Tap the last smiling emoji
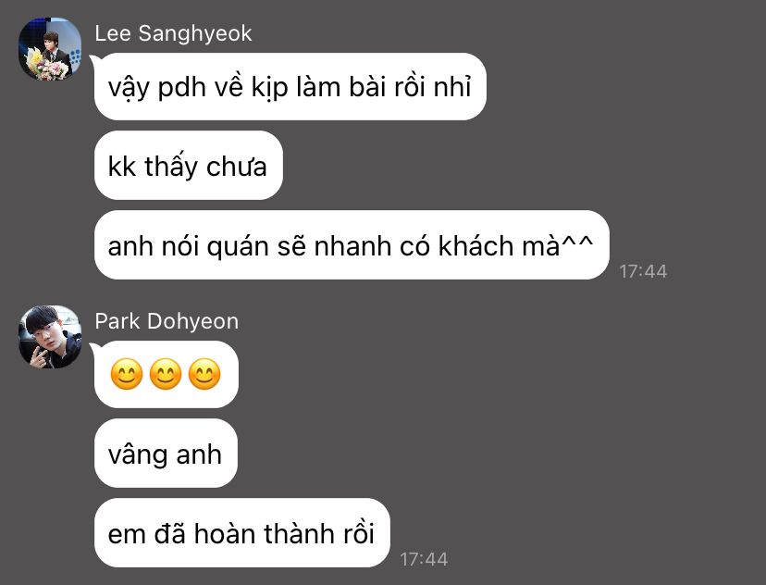The height and width of the screenshot is (585, 766). pos(204,374)
